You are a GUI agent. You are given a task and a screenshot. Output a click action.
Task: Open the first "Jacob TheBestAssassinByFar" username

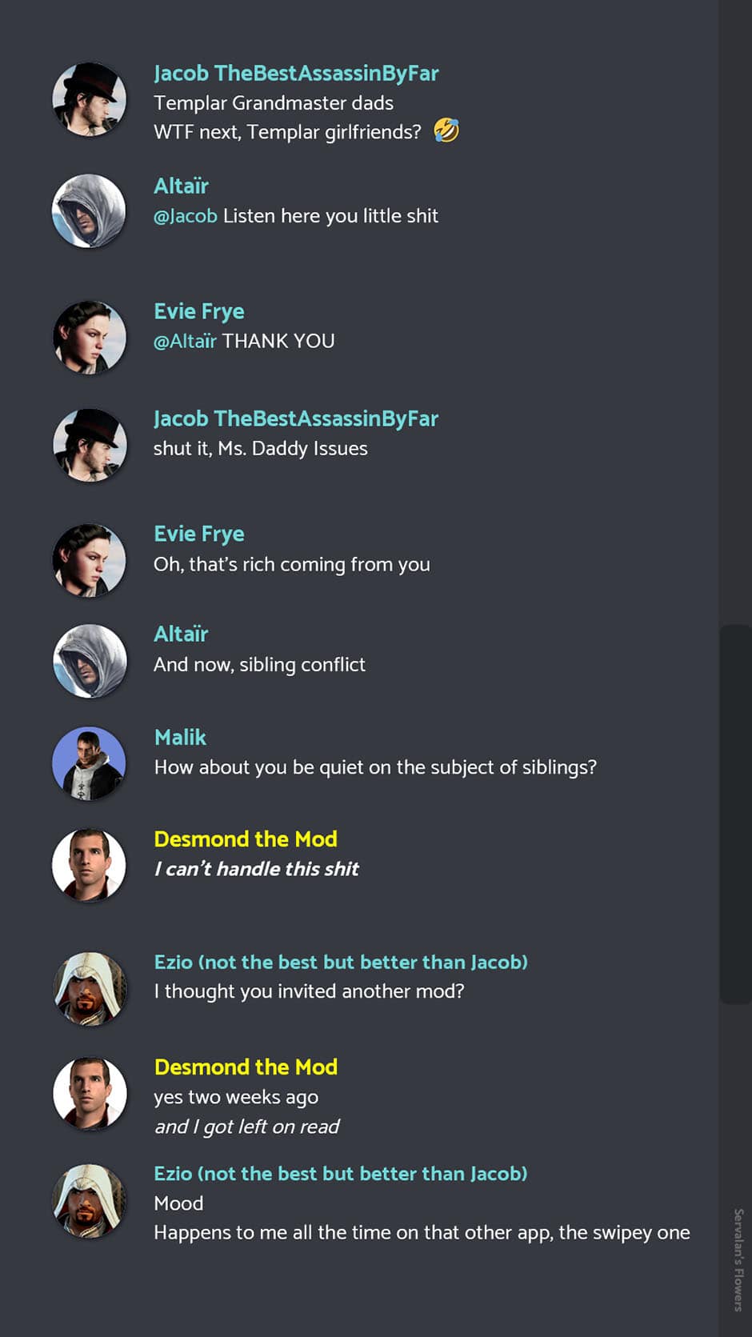(296, 74)
